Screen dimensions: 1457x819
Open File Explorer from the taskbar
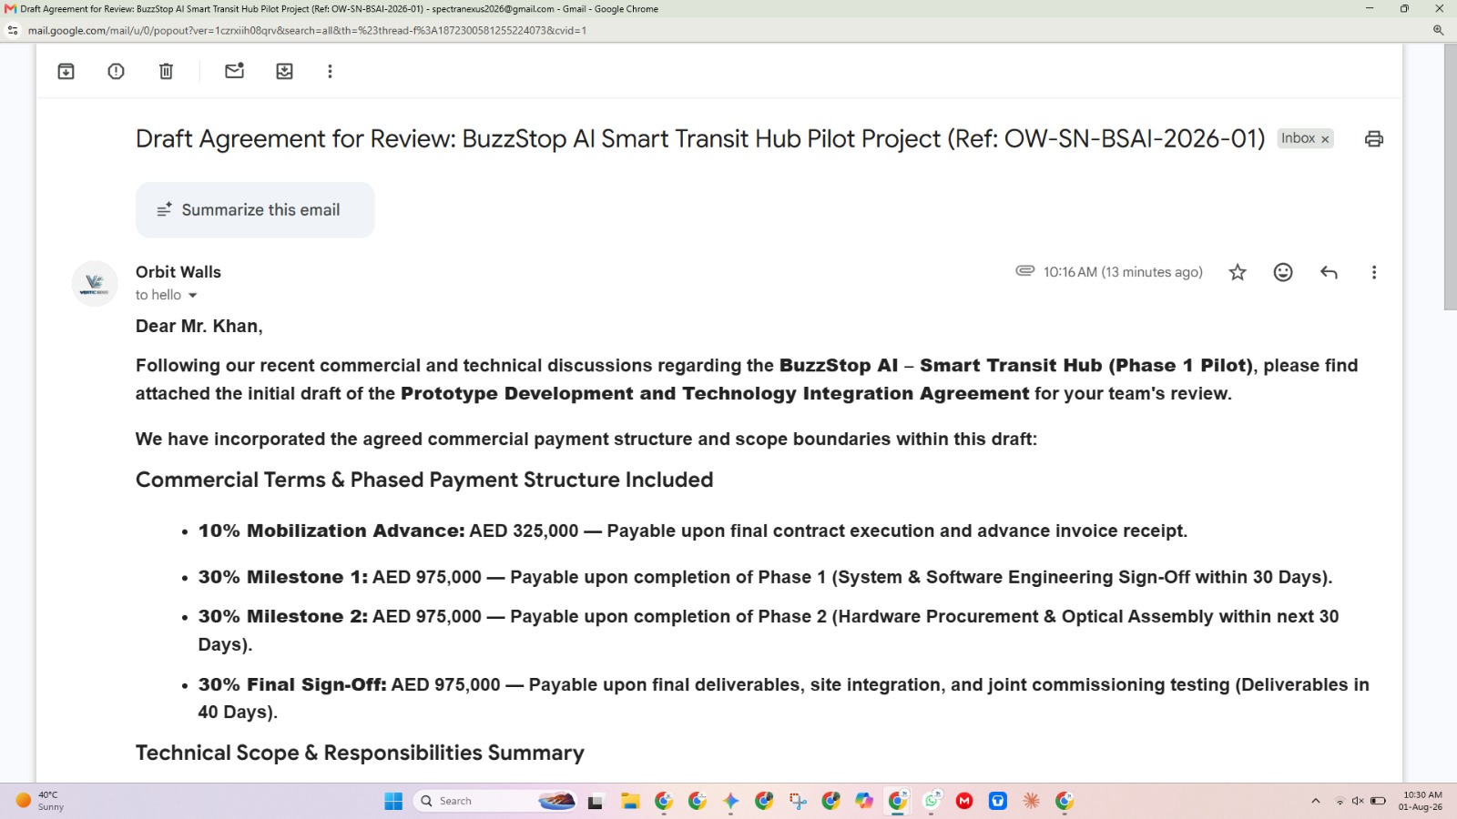point(630,801)
